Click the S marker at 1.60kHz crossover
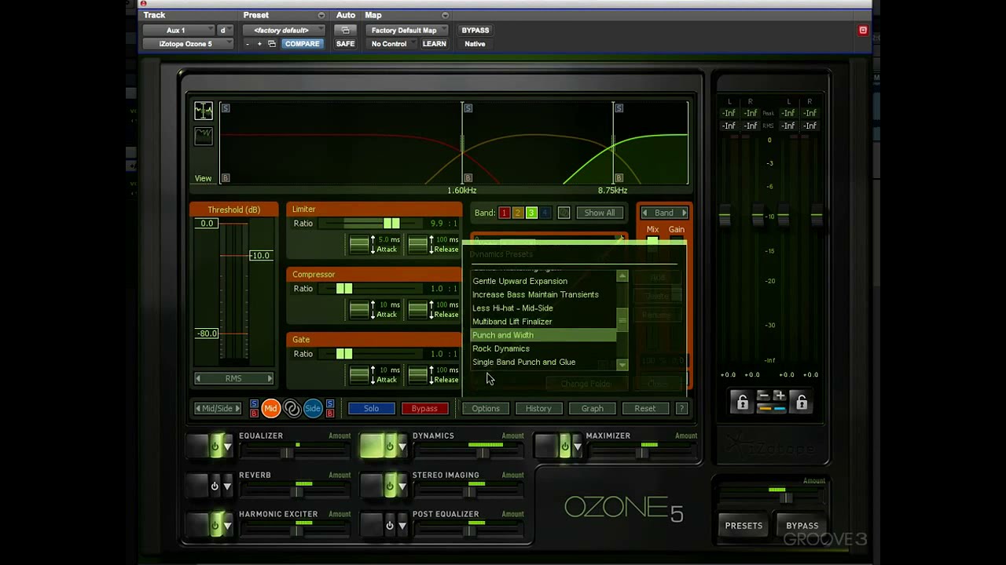The height and width of the screenshot is (565, 1006). (x=468, y=108)
